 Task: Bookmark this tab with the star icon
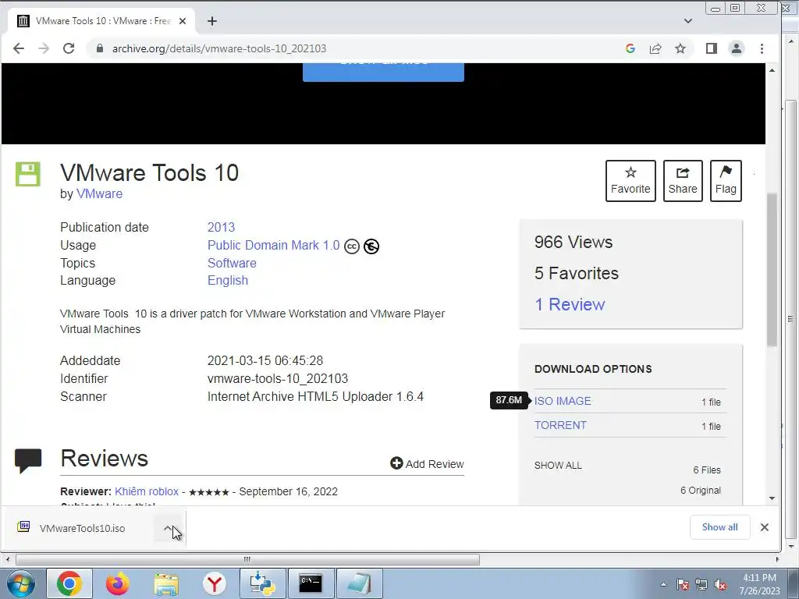(680, 48)
